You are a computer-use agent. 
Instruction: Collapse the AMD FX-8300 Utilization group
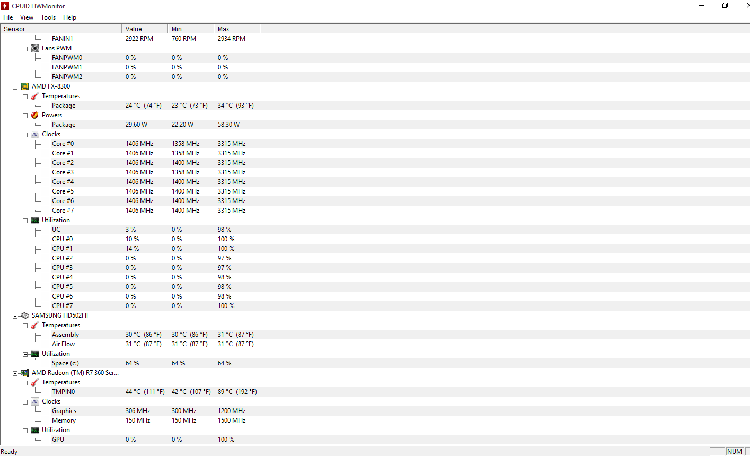pyautogui.click(x=25, y=221)
